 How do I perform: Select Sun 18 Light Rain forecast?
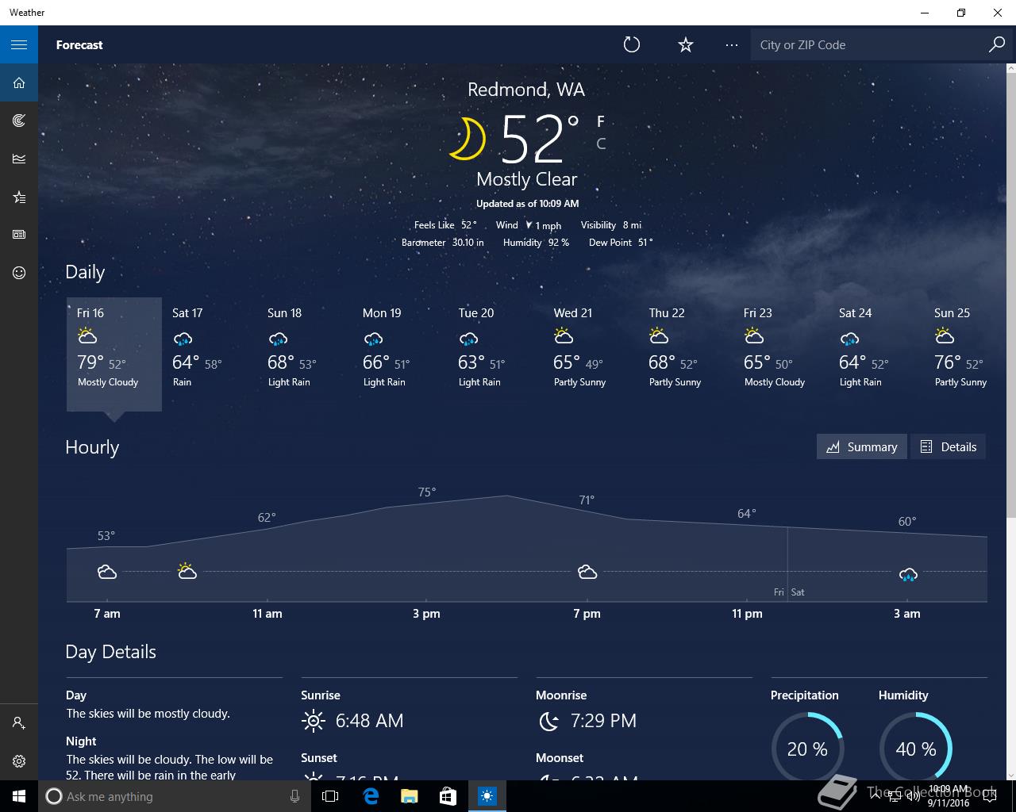click(x=305, y=354)
